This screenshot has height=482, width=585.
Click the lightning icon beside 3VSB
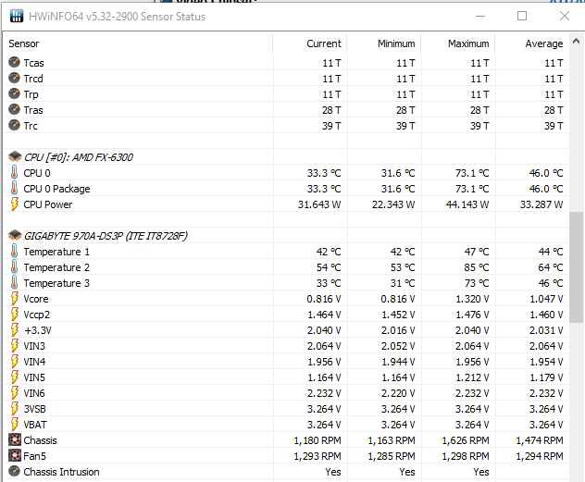pos(14,408)
